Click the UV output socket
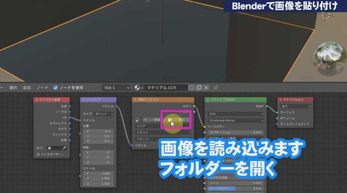Viewport: 347px width, 193px height. tap(70, 118)
